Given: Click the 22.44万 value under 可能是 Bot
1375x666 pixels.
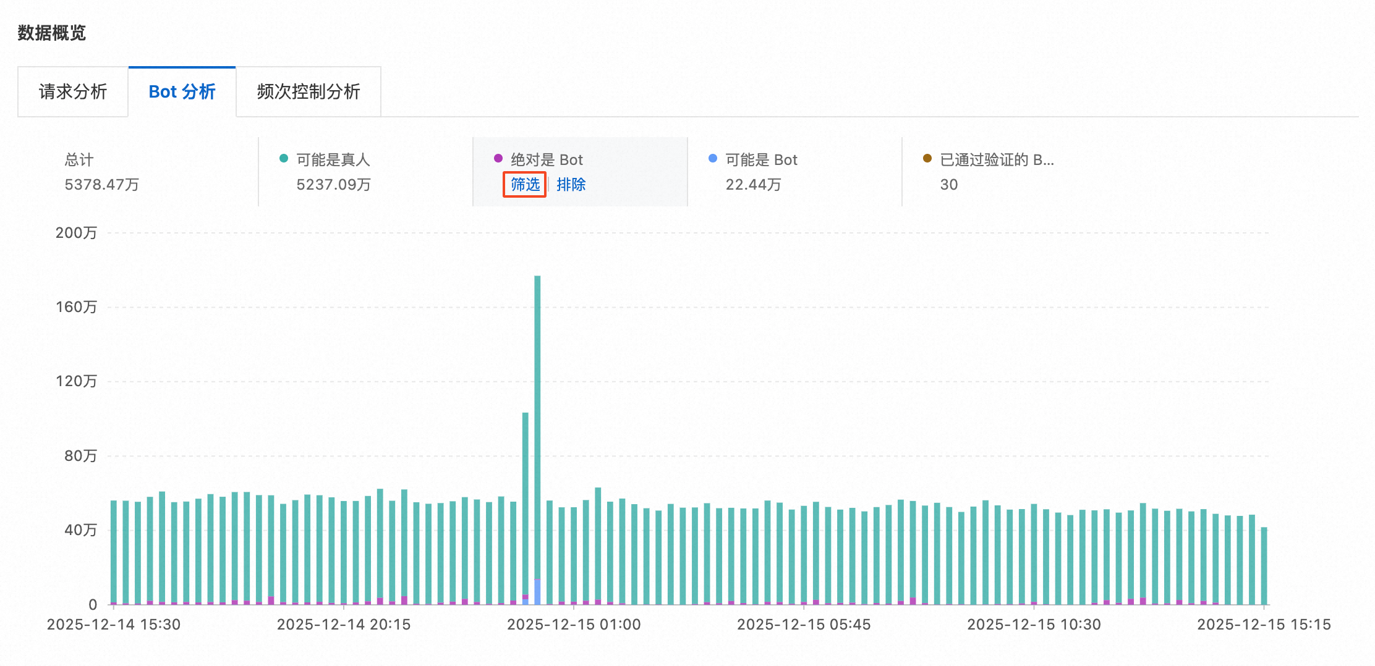Looking at the screenshot, I should pos(753,185).
